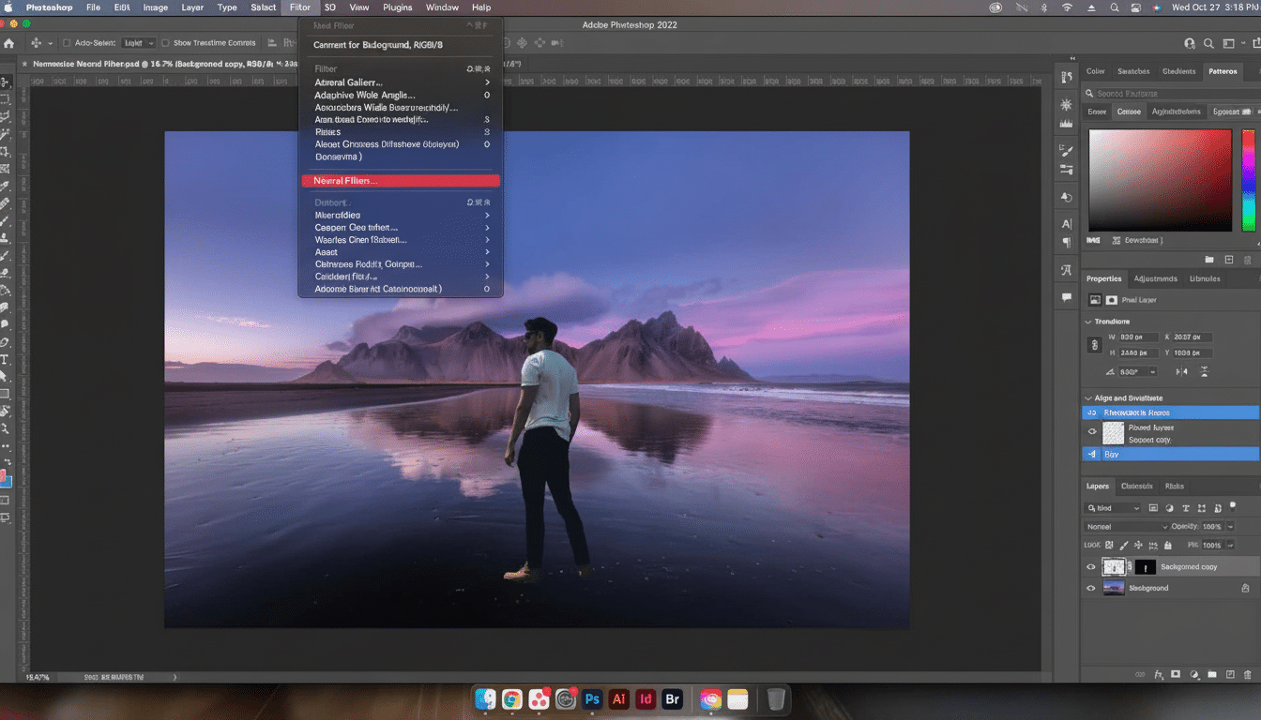Image resolution: width=1261 pixels, height=720 pixels.
Task: Toggle visibility of Background copy layer
Action: 1090,565
